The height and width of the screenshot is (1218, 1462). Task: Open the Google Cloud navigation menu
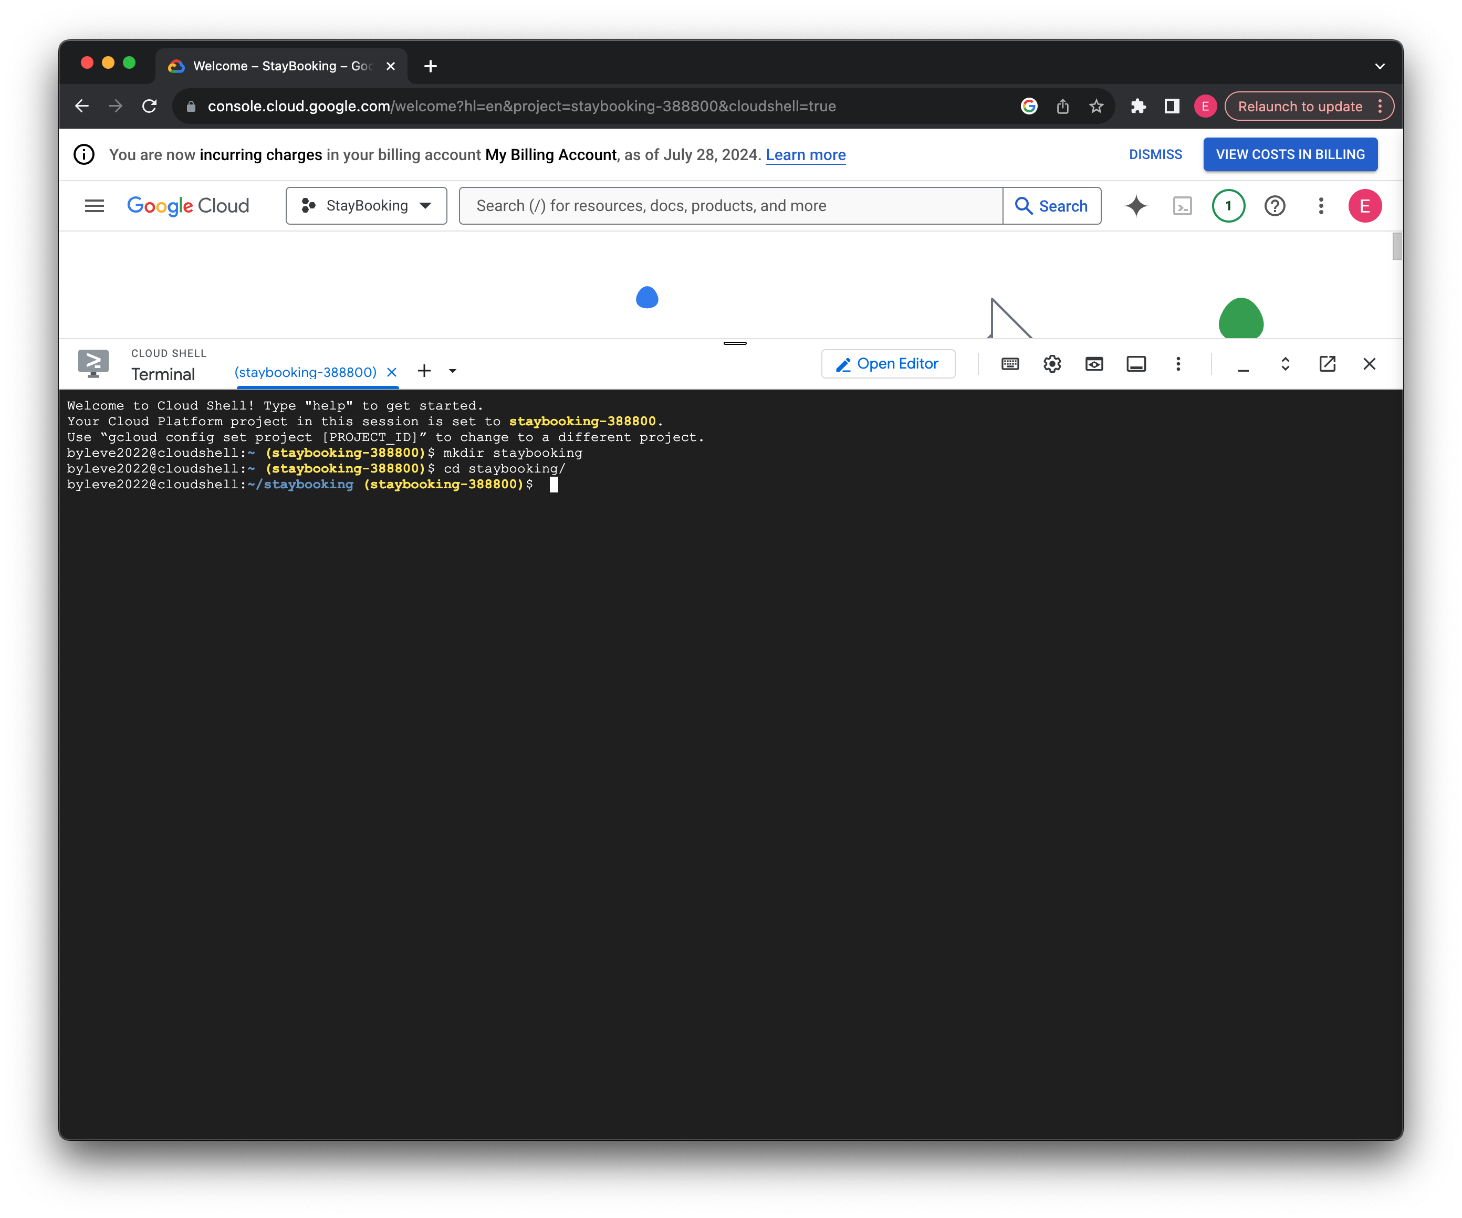(94, 206)
